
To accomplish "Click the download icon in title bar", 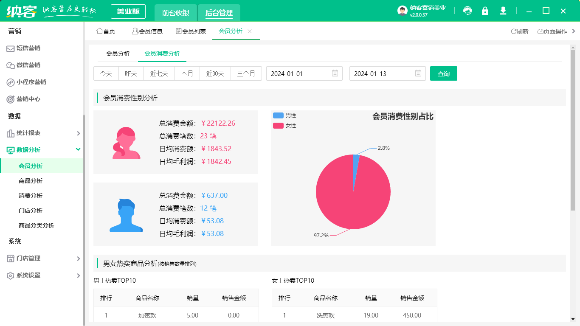I will coord(503,11).
